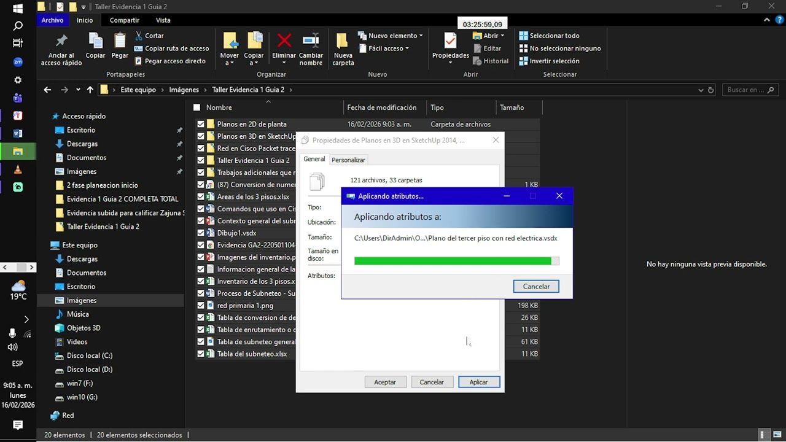Click the Buscar search input field
Screen dimensions: 786x442
(x=750, y=90)
